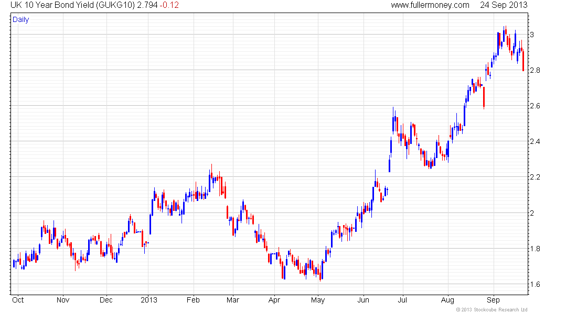This screenshot has height=314, width=577.
Task: Click the Daily timeframe label
Action: (20, 19)
